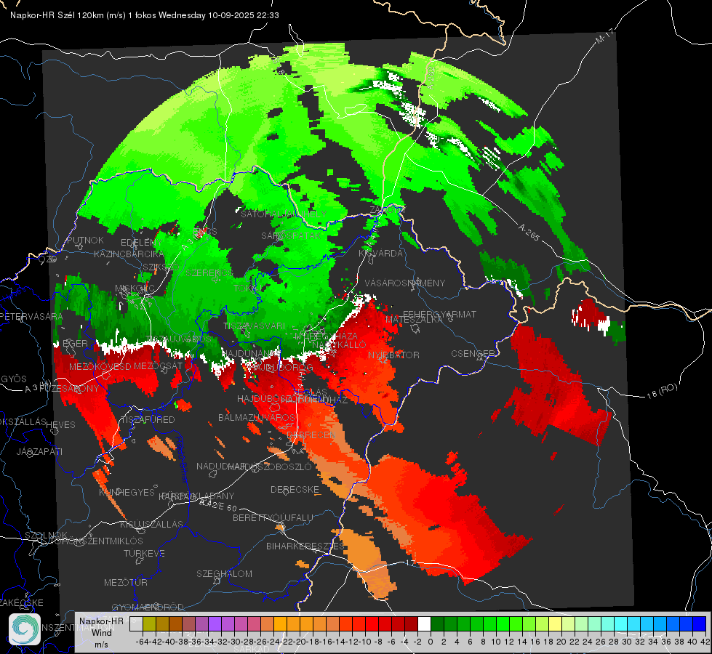This screenshot has width=712, height=654.
Task: Select the MEZŐKÖVESD label
Action: (x=100, y=366)
